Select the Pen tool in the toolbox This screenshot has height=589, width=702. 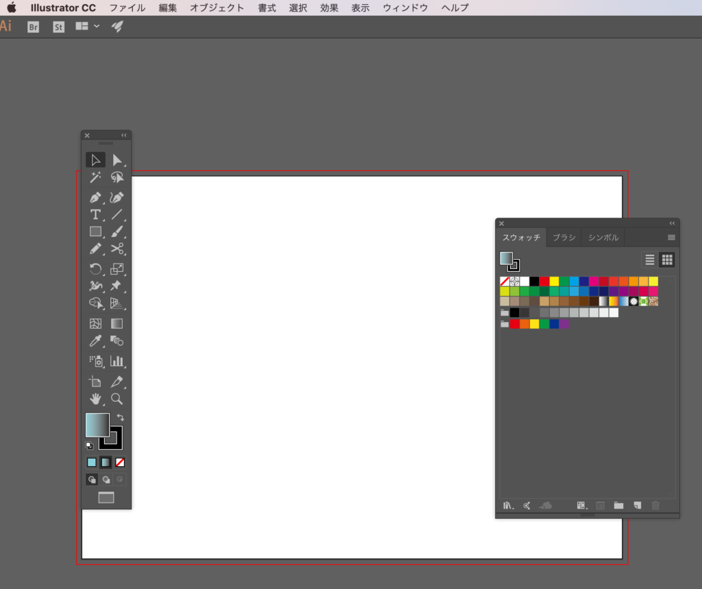click(x=95, y=198)
